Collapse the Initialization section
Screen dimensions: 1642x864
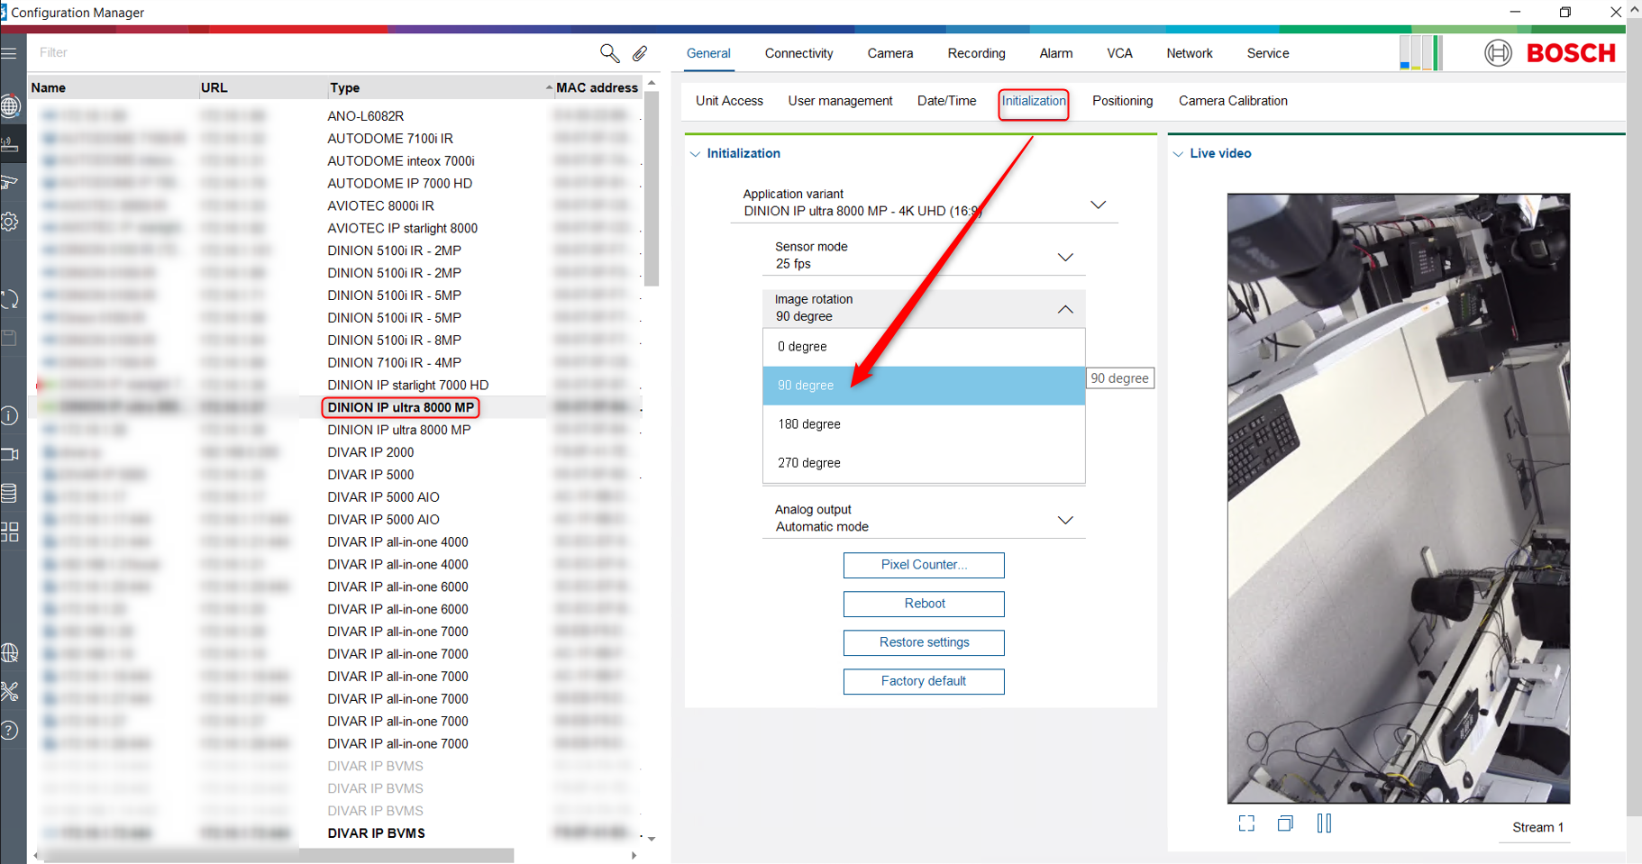(x=696, y=154)
